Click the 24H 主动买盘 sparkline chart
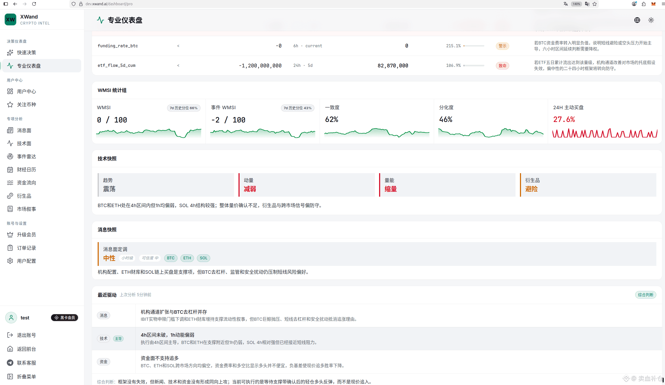 click(605, 133)
